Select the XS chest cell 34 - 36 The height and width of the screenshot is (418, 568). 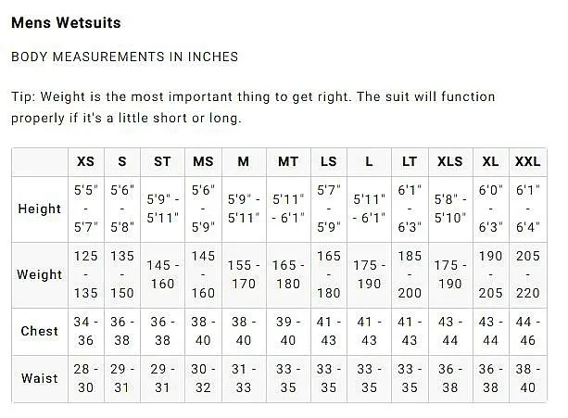(x=86, y=332)
